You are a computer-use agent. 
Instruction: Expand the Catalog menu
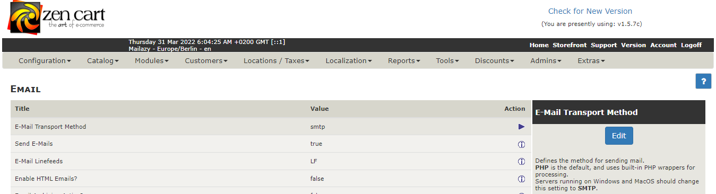(103, 61)
